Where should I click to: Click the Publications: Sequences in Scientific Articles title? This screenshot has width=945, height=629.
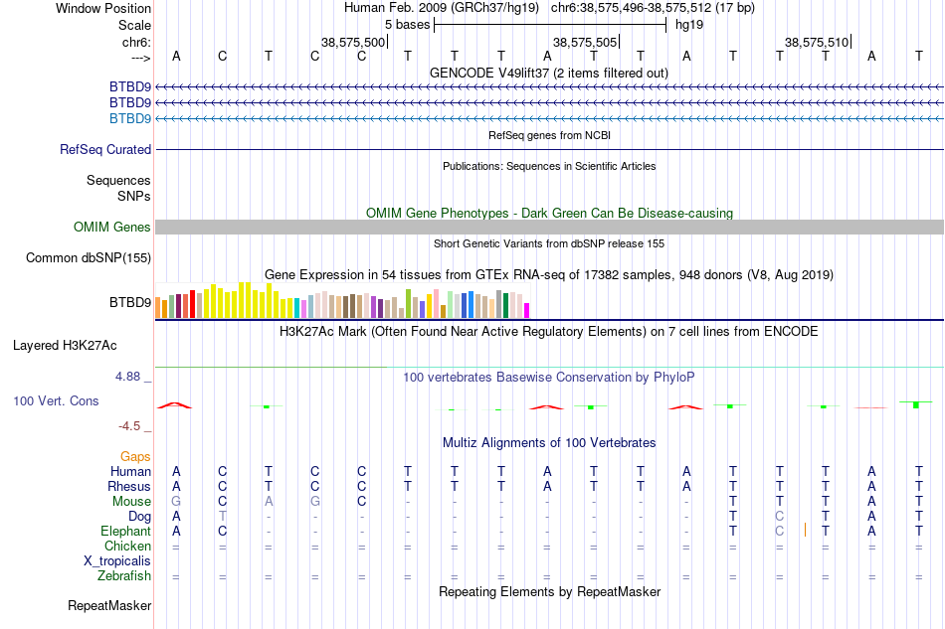549,166
